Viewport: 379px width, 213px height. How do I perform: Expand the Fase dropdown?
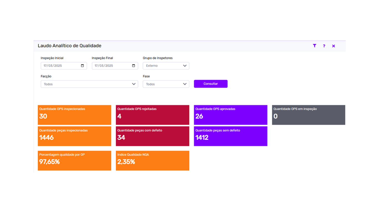166,84
